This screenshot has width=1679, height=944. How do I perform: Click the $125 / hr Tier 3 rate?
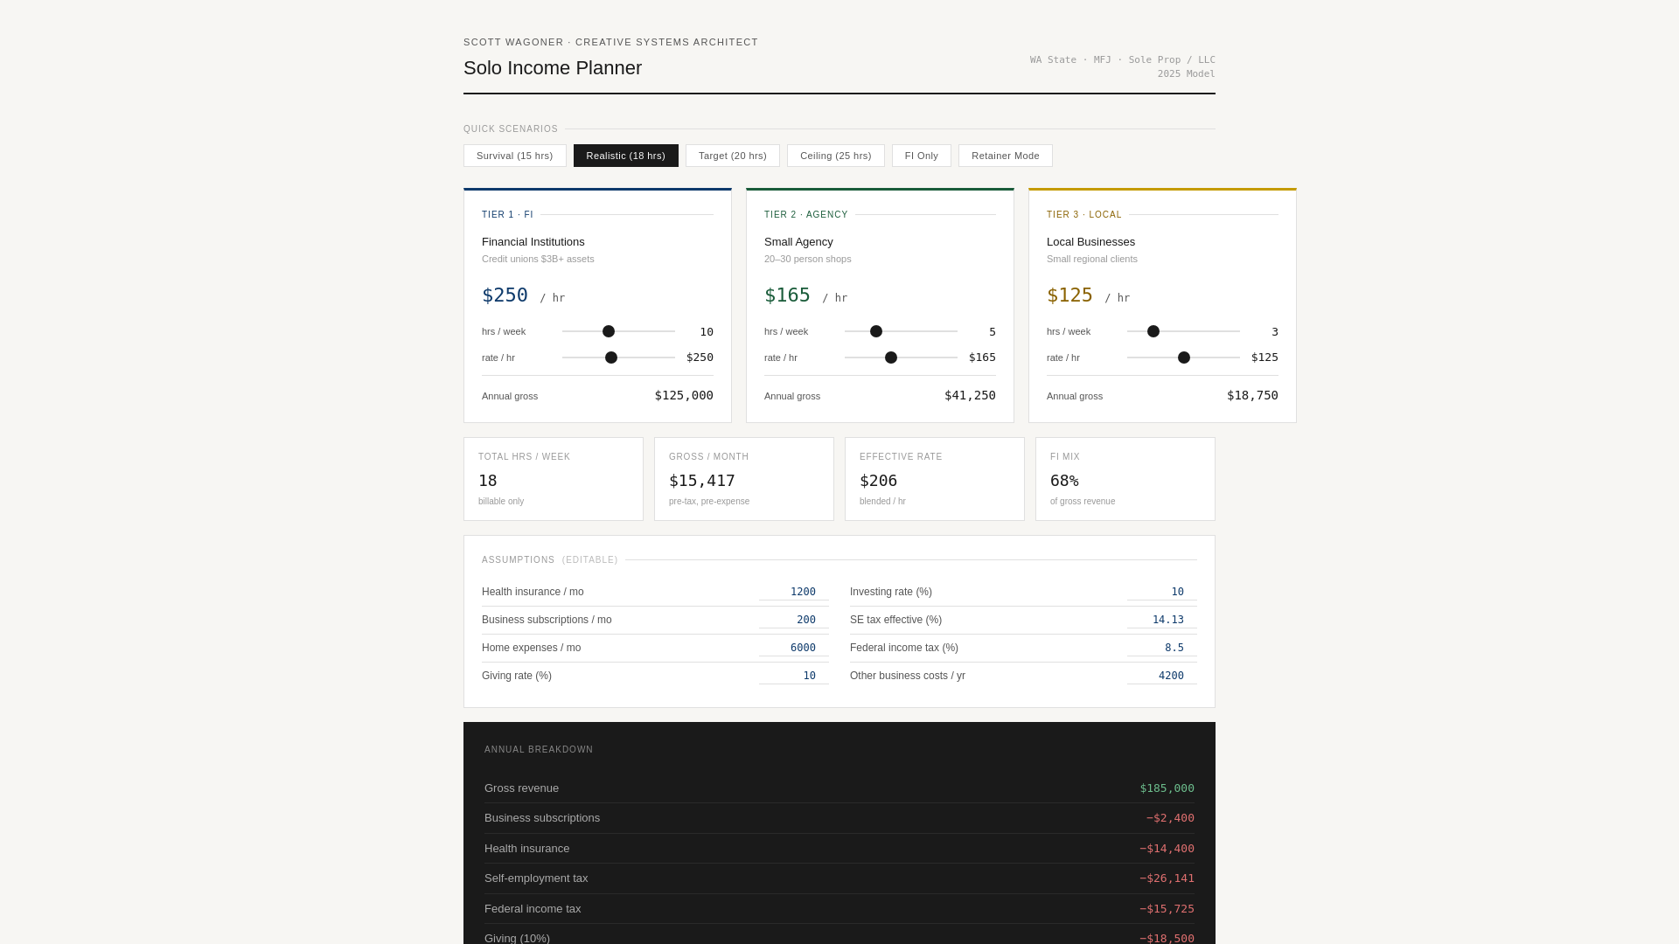click(x=1089, y=295)
